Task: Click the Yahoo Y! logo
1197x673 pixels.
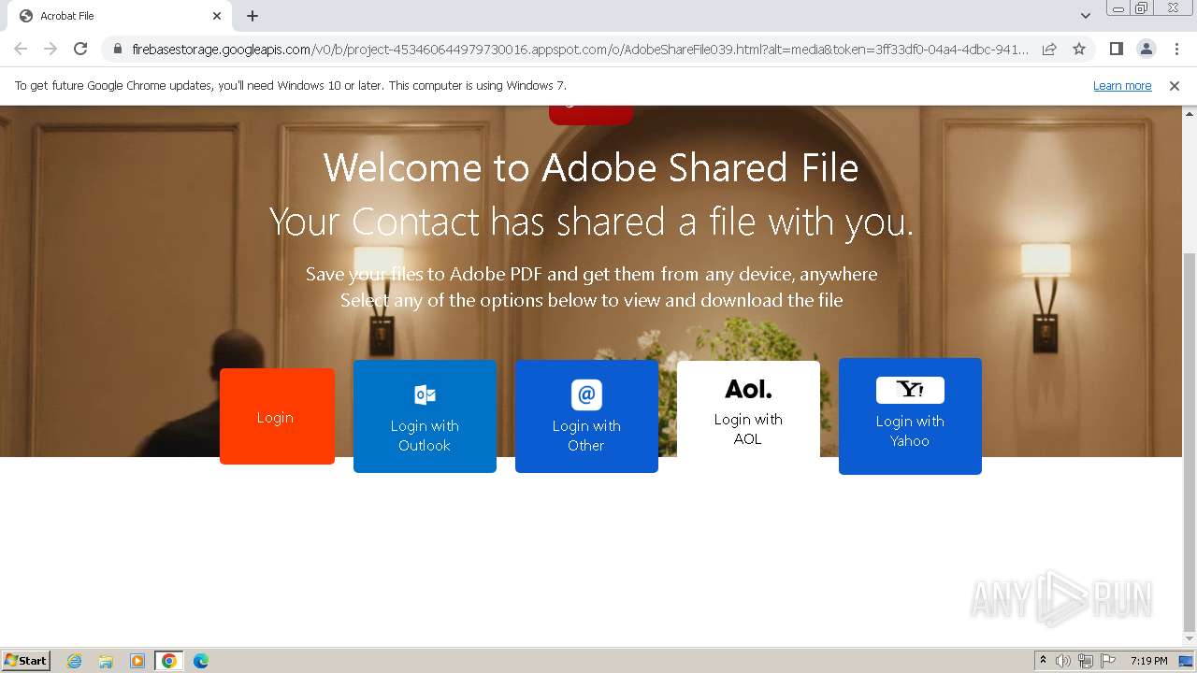Action: point(910,390)
